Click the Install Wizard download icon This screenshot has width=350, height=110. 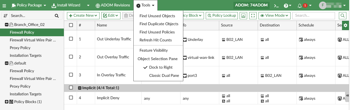coord(54,5)
